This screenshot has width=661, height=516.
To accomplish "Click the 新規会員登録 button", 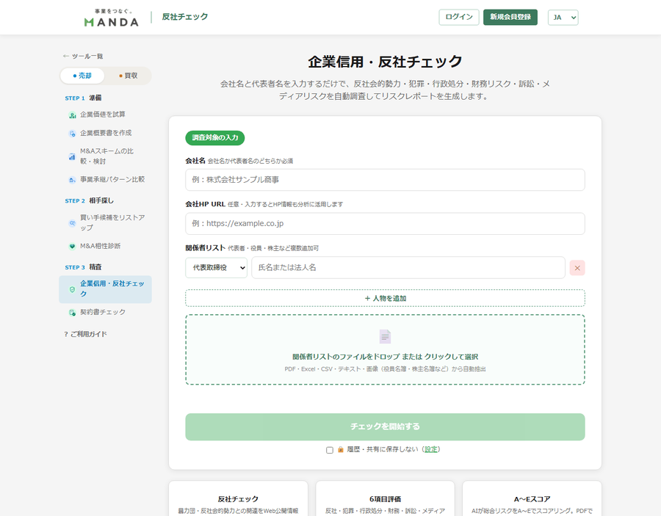I will click(510, 18).
